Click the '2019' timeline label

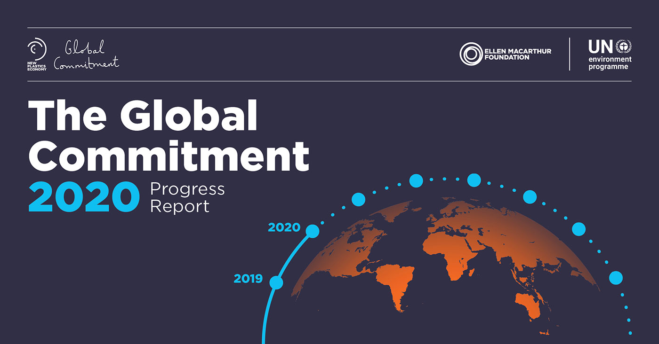(248, 279)
